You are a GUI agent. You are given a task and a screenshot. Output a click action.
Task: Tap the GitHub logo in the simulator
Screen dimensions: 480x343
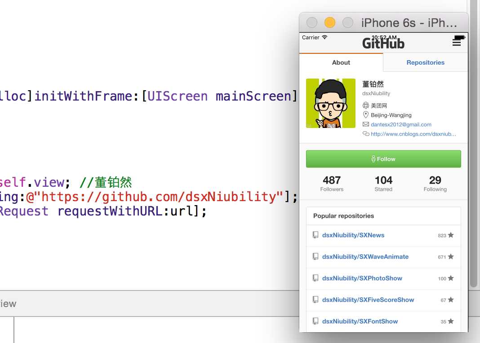pyautogui.click(x=383, y=44)
